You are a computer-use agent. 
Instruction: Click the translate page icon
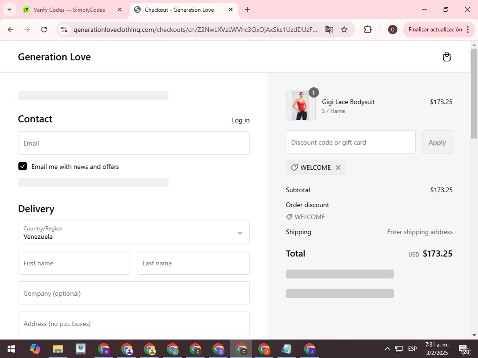329,30
